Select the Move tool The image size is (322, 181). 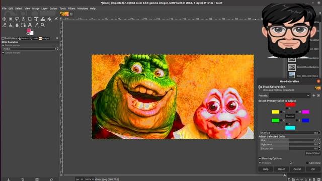point(4,19)
